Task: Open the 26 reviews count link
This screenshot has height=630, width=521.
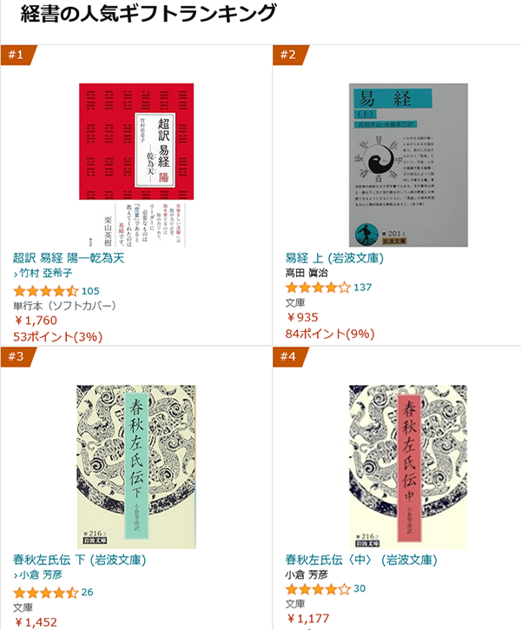Action: 87,593
